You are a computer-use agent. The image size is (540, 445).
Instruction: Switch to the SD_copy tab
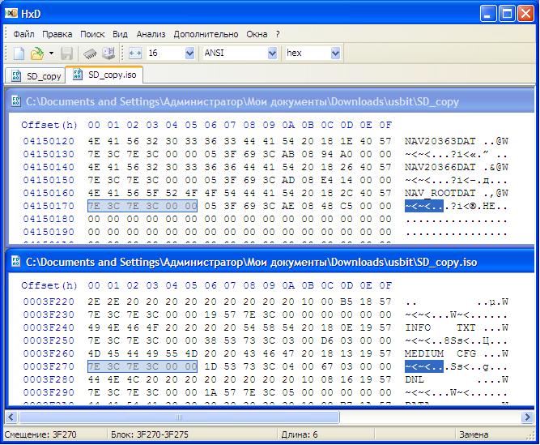click(36, 76)
